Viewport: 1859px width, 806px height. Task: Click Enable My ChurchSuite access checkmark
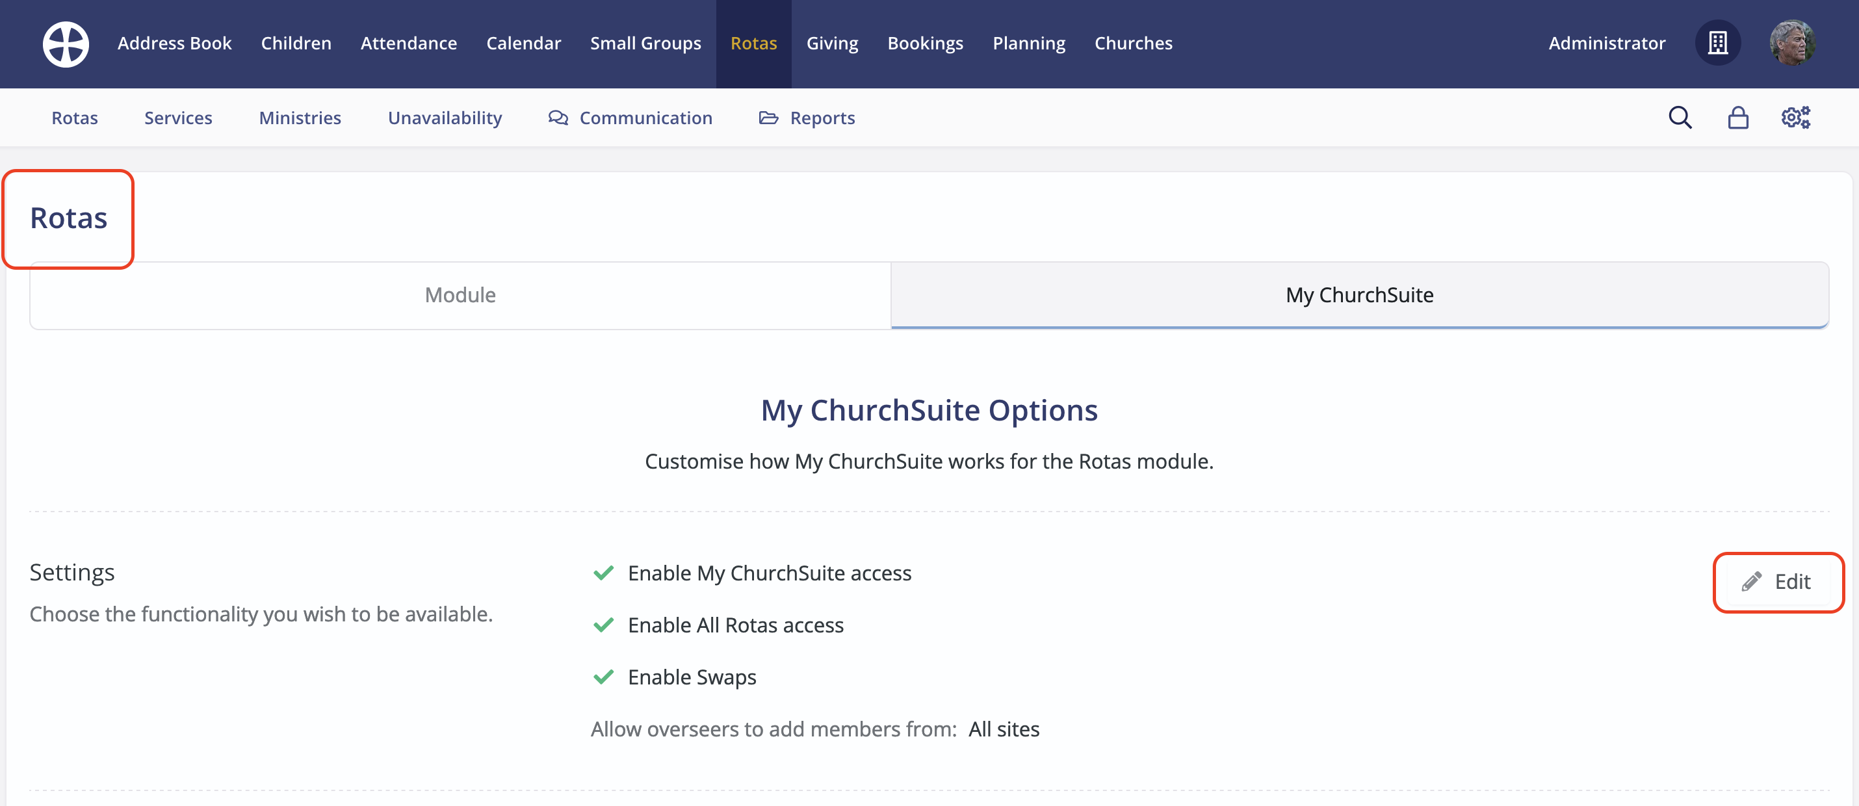pos(603,573)
